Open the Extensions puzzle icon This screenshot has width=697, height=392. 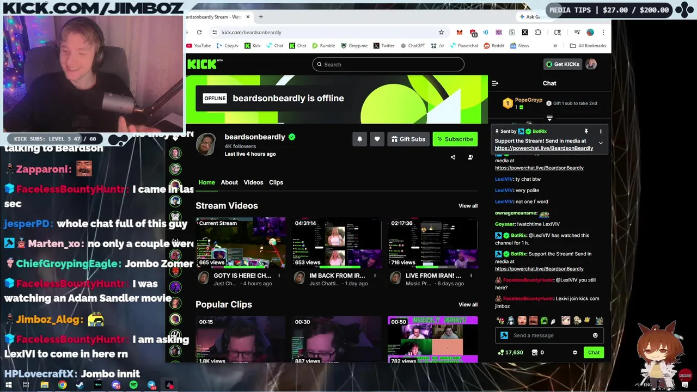538,32
